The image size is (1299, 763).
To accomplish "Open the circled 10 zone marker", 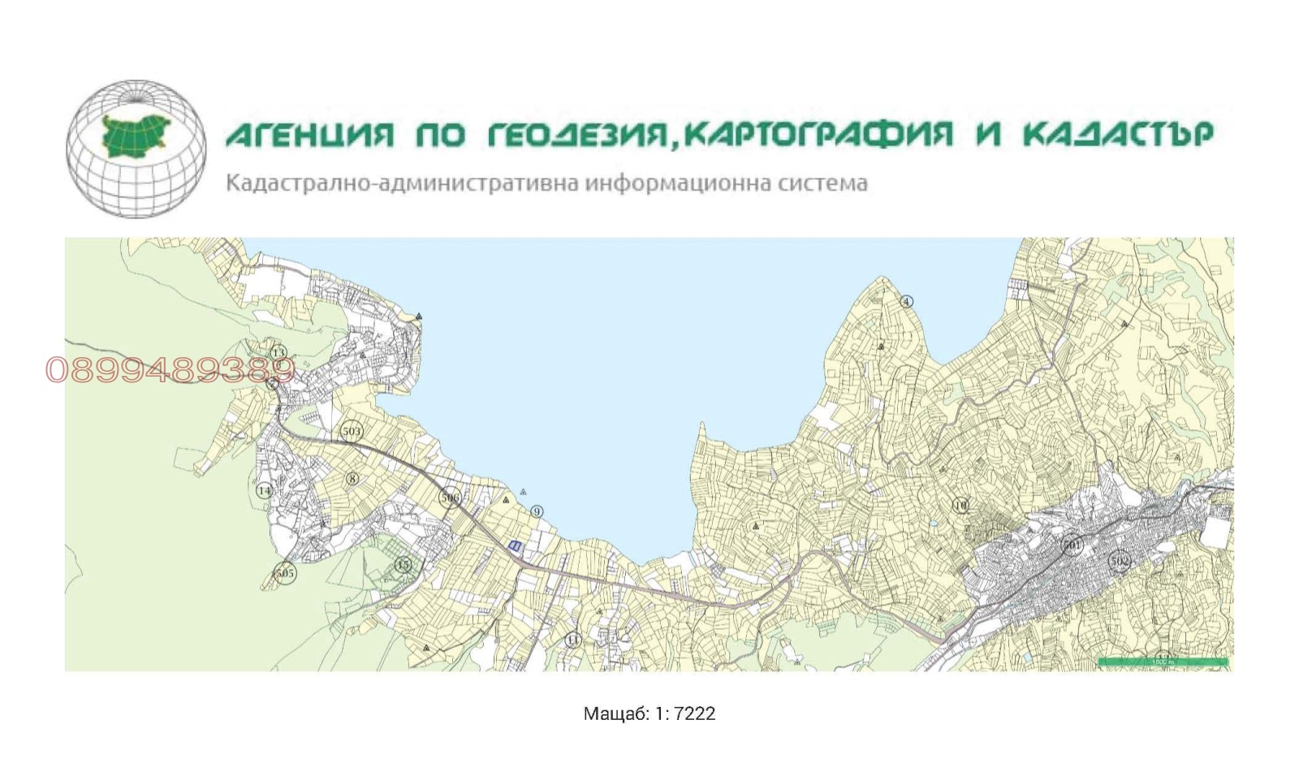I will click(x=960, y=505).
